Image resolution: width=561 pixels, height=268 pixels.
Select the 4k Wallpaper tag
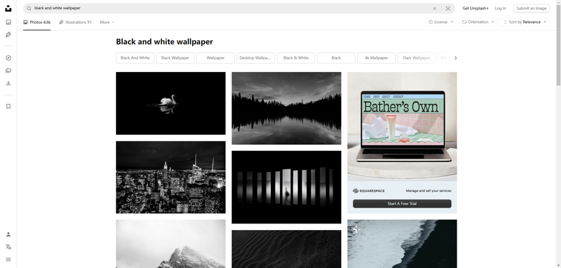click(377, 58)
